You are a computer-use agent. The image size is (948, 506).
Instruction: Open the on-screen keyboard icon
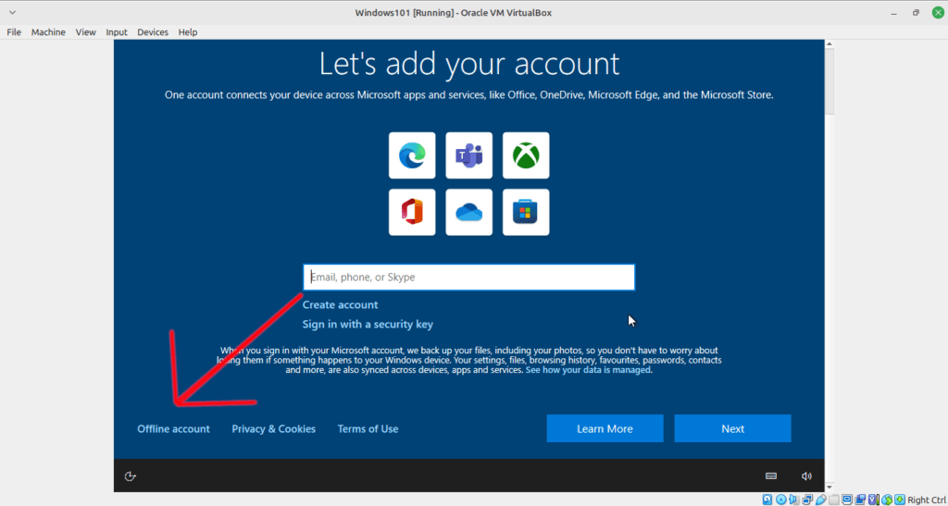pyautogui.click(x=771, y=475)
